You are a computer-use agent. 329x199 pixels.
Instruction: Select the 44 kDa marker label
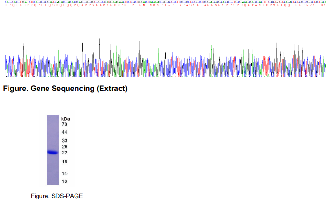[x=64, y=132]
